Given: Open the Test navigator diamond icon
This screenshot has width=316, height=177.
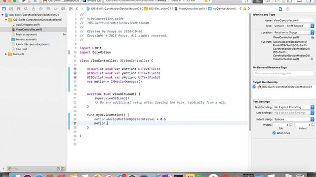Looking at the screenshot, I should pos(40,9).
